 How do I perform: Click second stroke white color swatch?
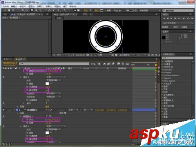[47, 133]
